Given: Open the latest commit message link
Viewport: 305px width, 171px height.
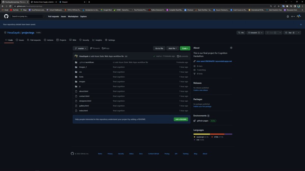Looking at the screenshot, I should tap(106, 56).
